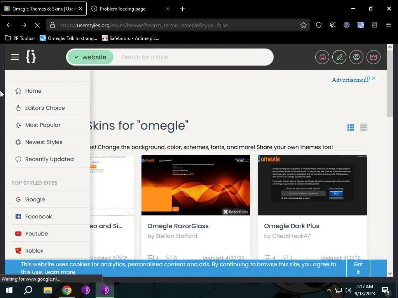Switch to list view layout
This screenshot has width=398, height=298.
coord(364,127)
